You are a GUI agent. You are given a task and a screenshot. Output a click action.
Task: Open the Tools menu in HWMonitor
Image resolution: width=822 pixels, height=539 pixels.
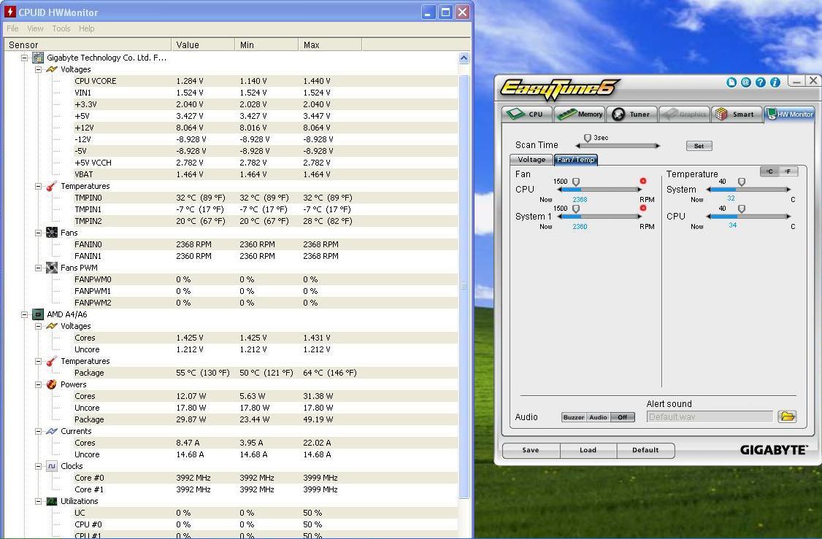pyautogui.click(x=61, y=28)
